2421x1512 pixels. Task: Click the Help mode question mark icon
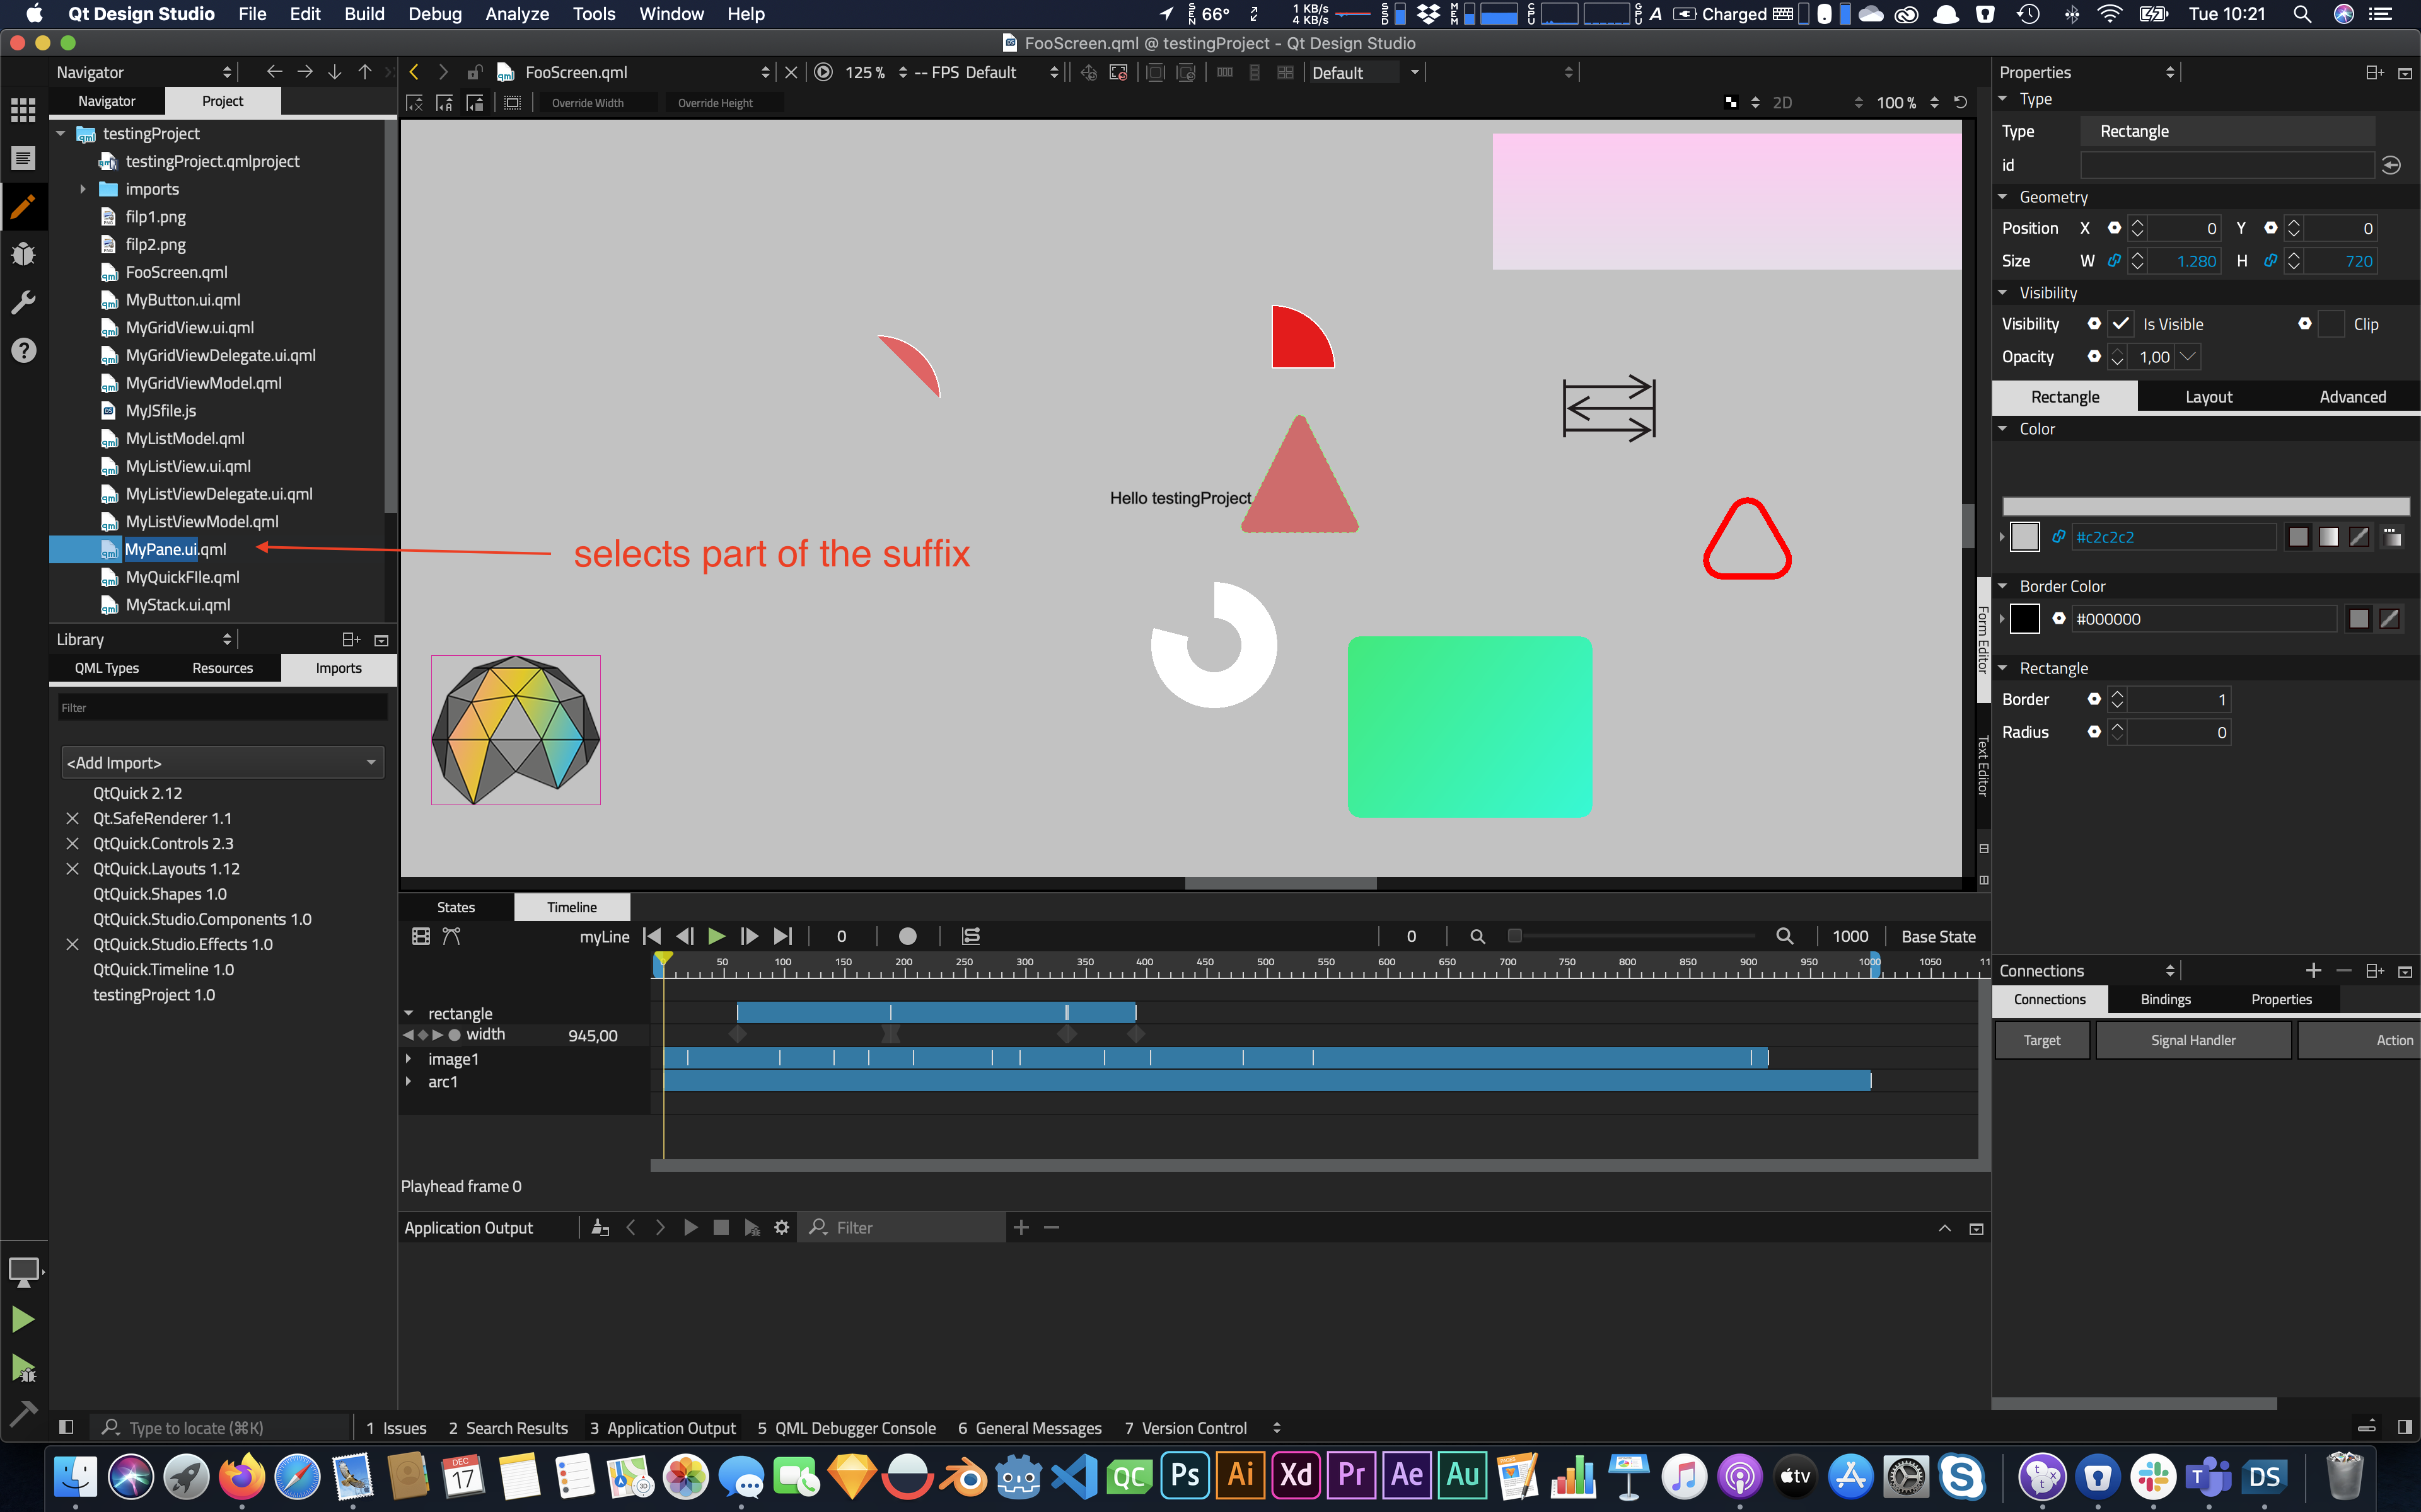(x=23, y=350)
